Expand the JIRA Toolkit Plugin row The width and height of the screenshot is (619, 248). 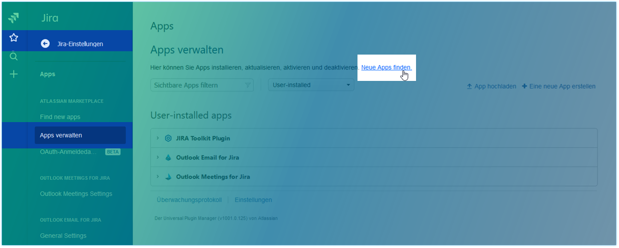157,138
